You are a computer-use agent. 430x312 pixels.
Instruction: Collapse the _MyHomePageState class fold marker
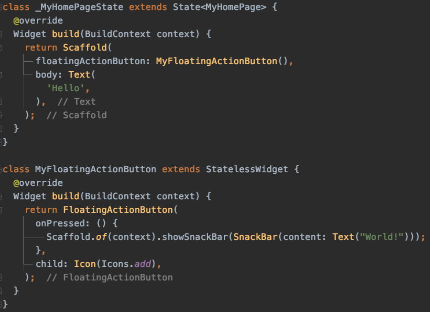(x=1, y=8)
